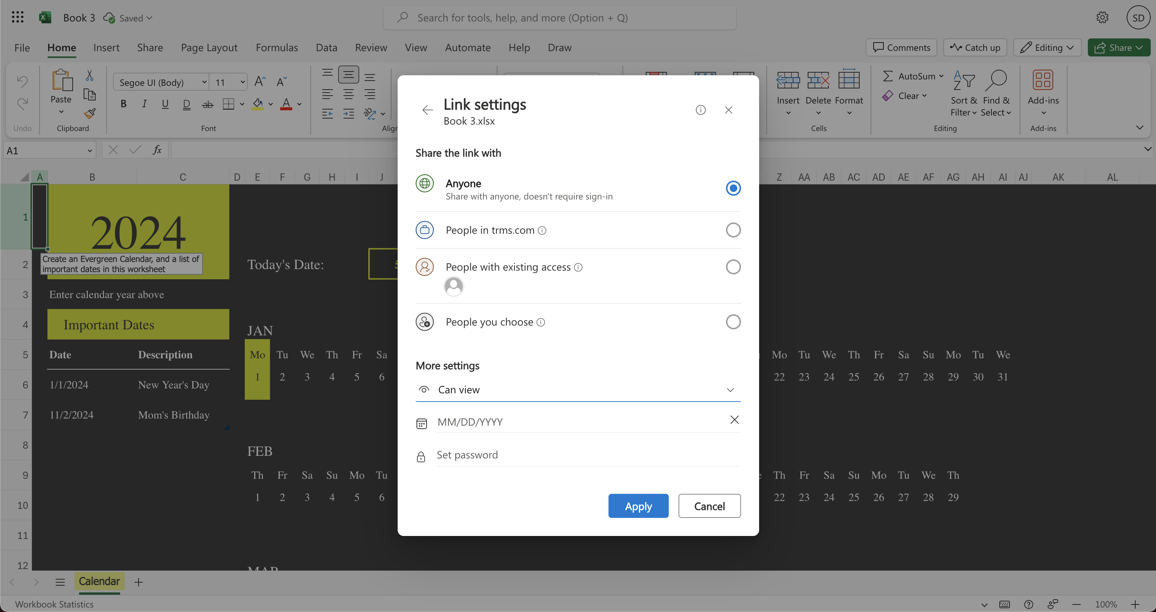Switch to the Formulas ribbon tab
This screenshot has width=1156, height=612.
coord(277,47)
